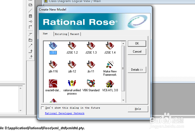Viewport: 195px width, 133px height.
Task: Pick the Generalization arrow tool
Action: tap(31, 51)
